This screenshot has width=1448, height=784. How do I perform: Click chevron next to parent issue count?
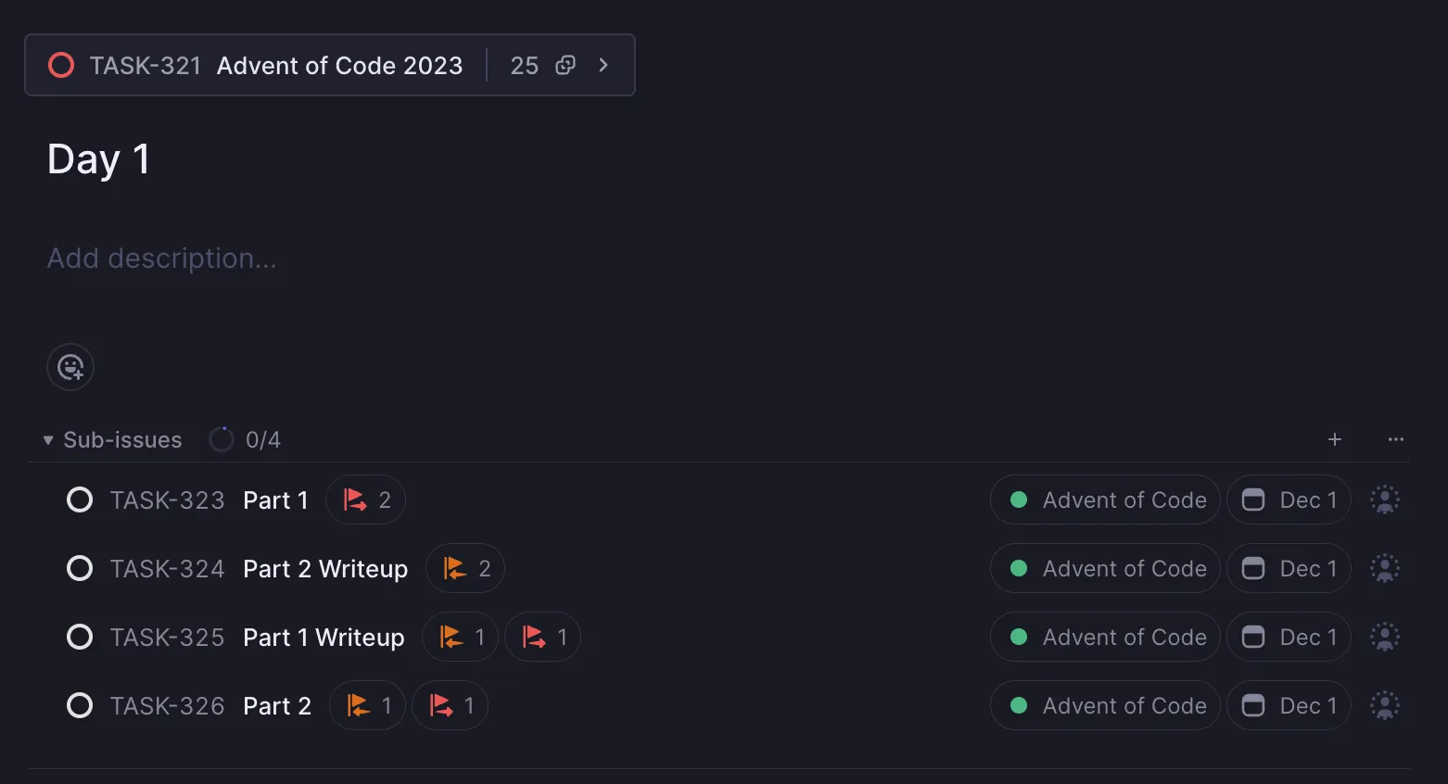(x=603, y=65)
